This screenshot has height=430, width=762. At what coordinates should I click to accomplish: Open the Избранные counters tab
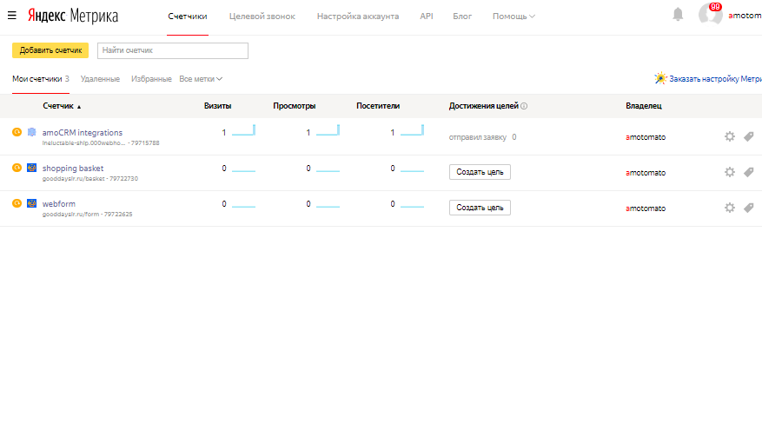(150, 79)
